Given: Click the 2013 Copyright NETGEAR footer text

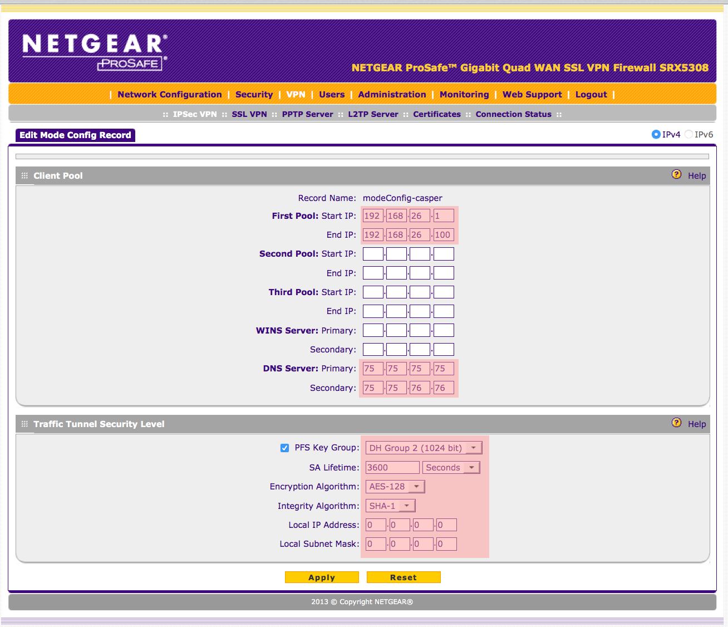Looking at the screenshot, I should pyautogui.click(x=362, y=601).
